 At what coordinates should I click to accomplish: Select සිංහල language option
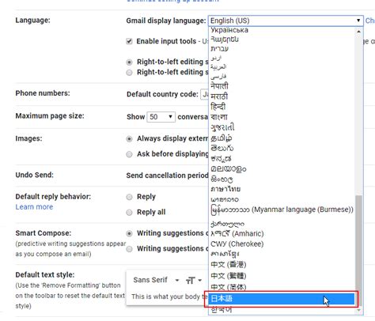click(x=282, y=179)
